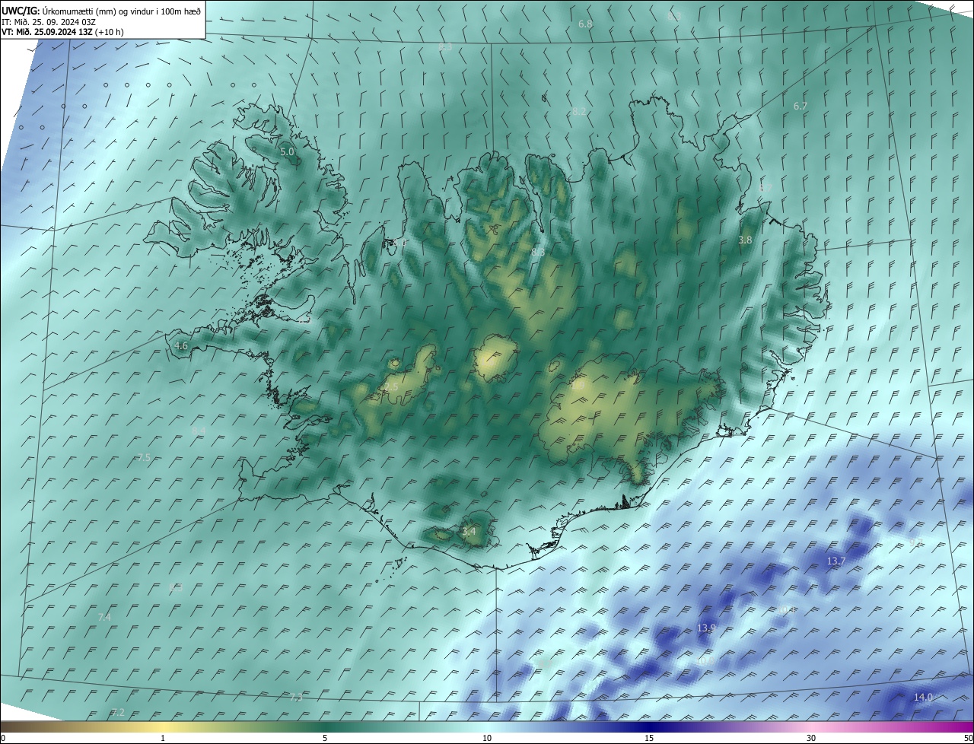Click the 8.4 value off the west coast

(198, 431)
